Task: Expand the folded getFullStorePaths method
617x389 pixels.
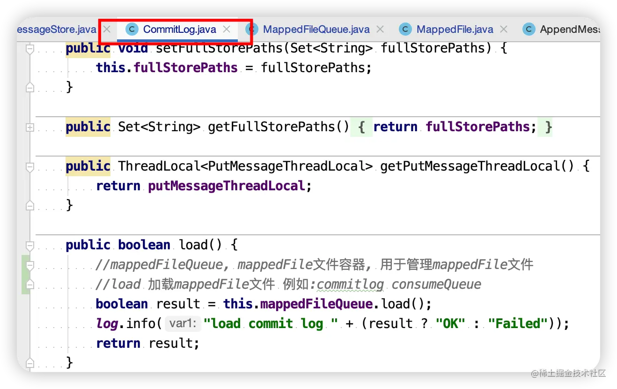Action: click(30, 127)
